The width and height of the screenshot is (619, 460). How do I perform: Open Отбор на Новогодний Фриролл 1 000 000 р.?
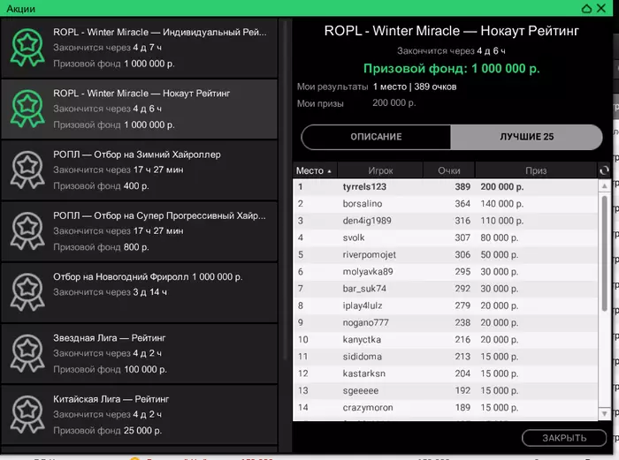[x=140, y=292]
